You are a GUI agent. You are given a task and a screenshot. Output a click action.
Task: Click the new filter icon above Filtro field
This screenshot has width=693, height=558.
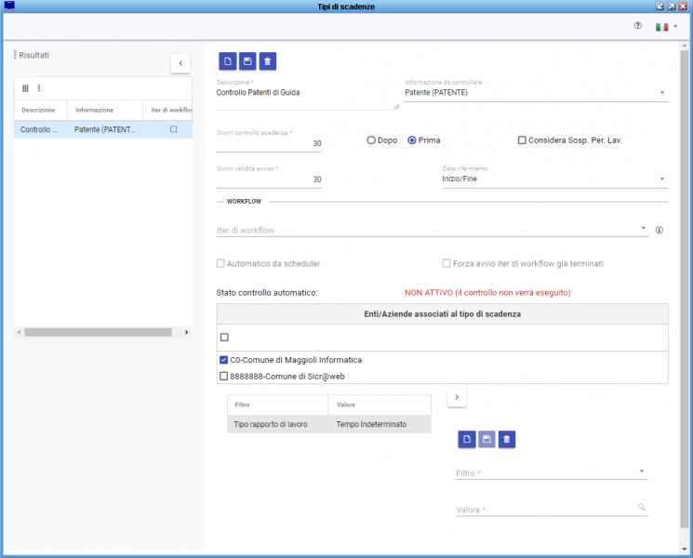coord(466,439)
